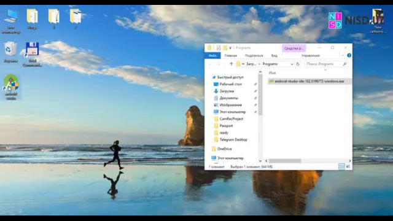
Task: Click the Properties quick access toolbar icon
Action: tap(219, 48)
